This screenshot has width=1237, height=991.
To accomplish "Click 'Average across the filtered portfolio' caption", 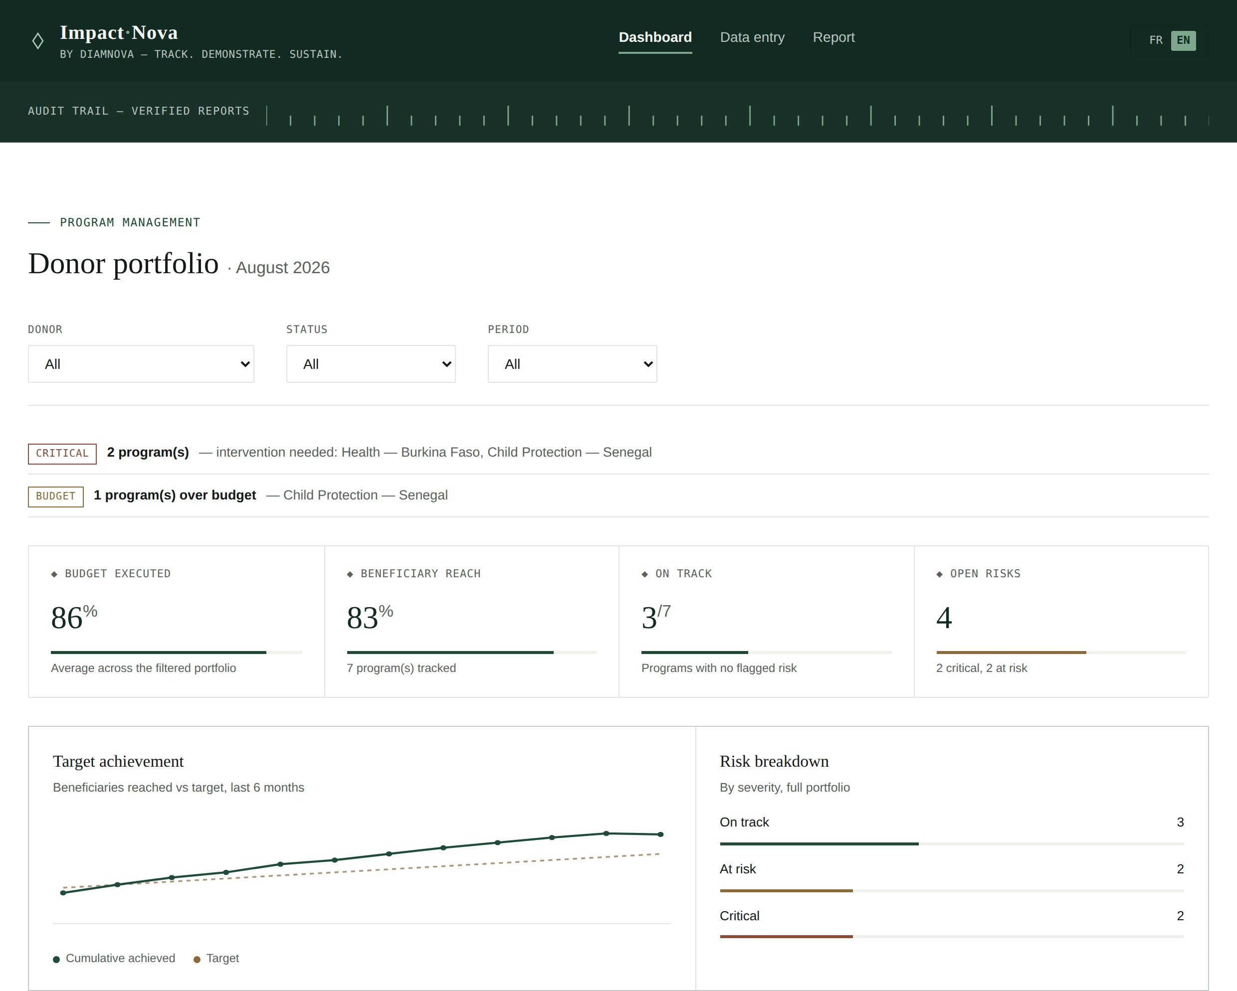I will (x=144, y=668).
